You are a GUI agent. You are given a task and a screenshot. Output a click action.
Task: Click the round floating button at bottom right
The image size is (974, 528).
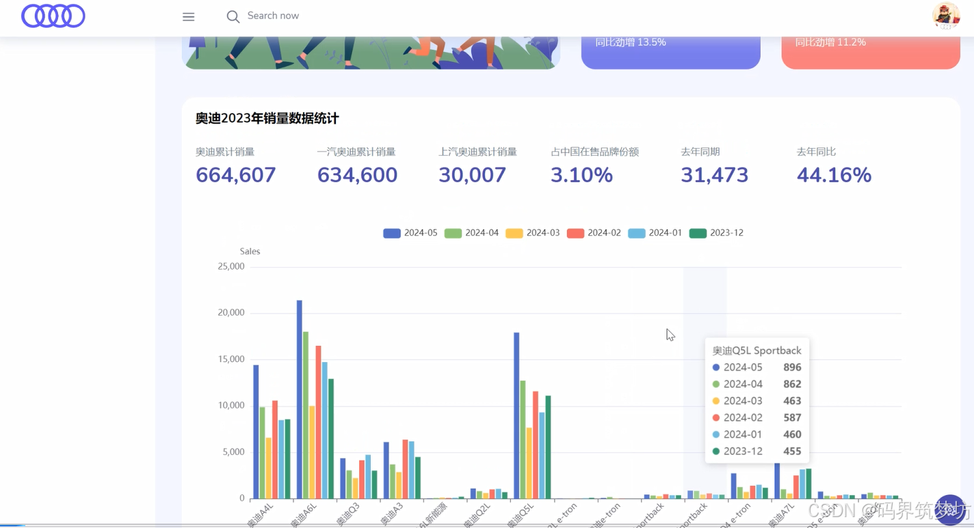click(950, 509)
